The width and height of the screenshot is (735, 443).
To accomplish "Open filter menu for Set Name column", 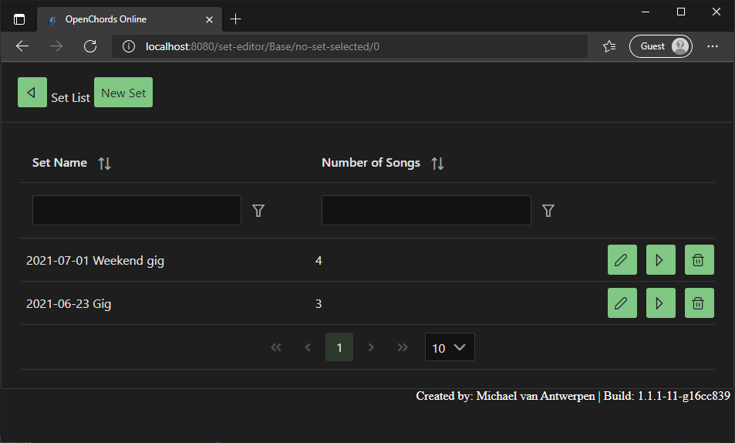I will (258, 211).
